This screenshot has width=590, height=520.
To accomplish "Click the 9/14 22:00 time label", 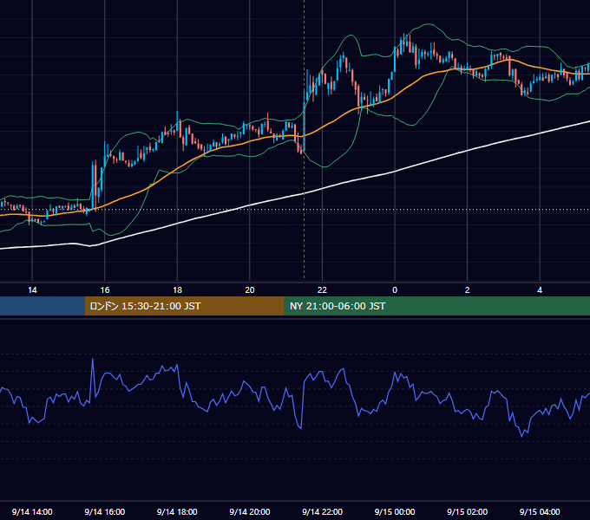I will tap(322, 511).
